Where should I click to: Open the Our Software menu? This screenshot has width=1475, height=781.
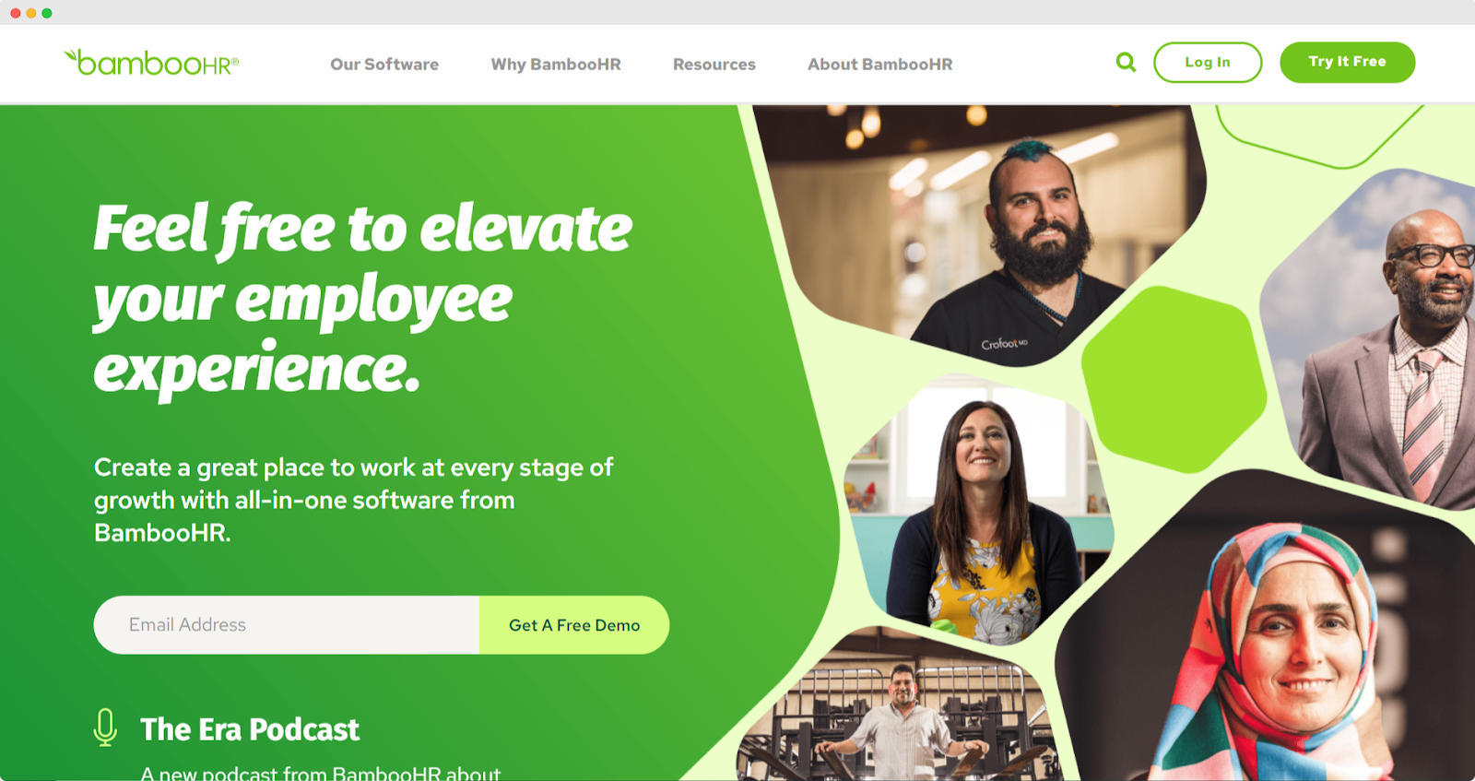click(384, 65)
